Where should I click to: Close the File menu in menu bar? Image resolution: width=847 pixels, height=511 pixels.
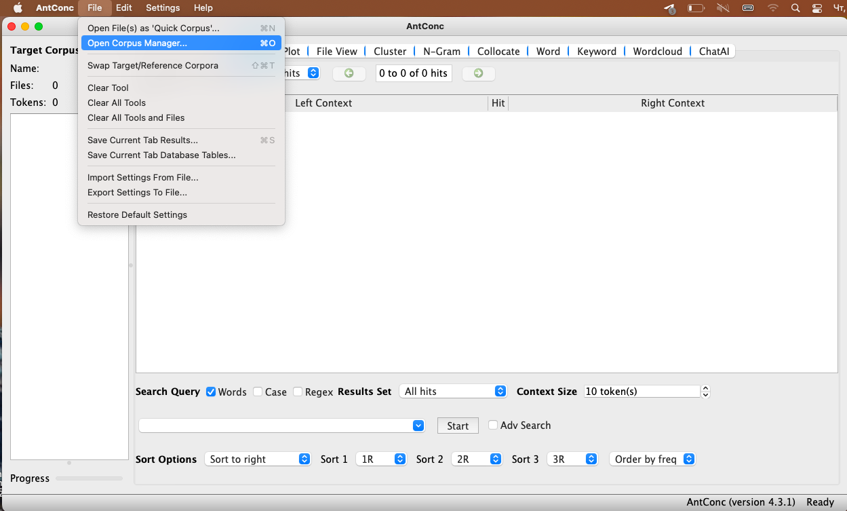pos(94,8)
